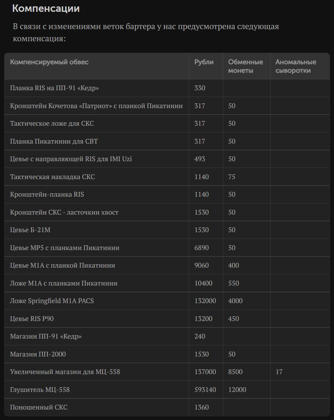Click the ruble value 6890

pyautogui.click(x=201, y=248)
